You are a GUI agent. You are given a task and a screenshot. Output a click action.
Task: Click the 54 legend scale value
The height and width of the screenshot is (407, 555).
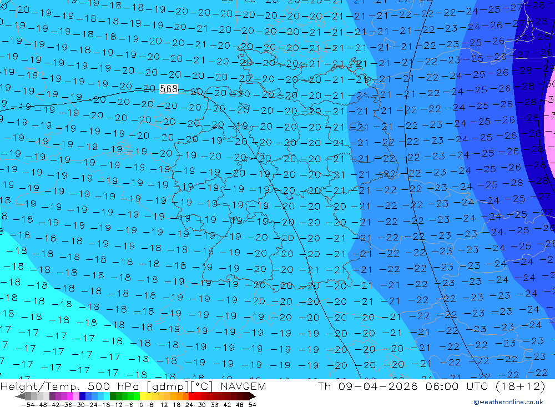[252, 405]
